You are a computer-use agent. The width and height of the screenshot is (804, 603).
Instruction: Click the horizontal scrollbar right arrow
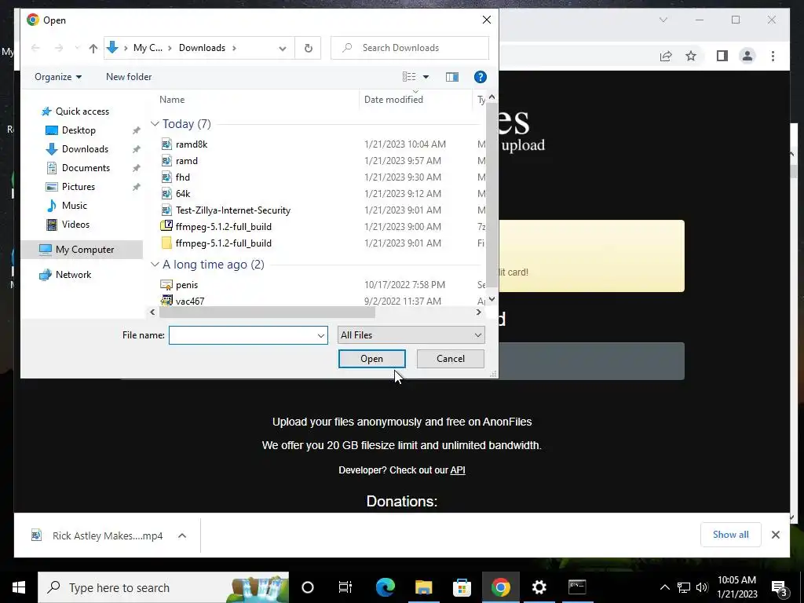479,312
